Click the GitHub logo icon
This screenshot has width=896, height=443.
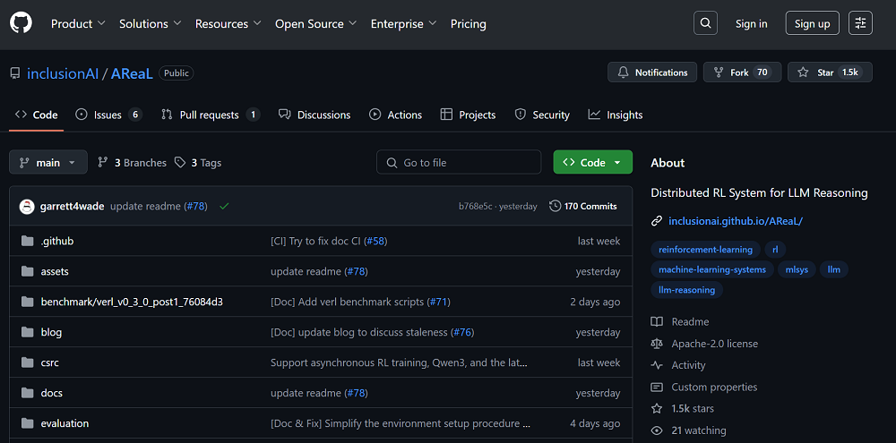(21, 23)
